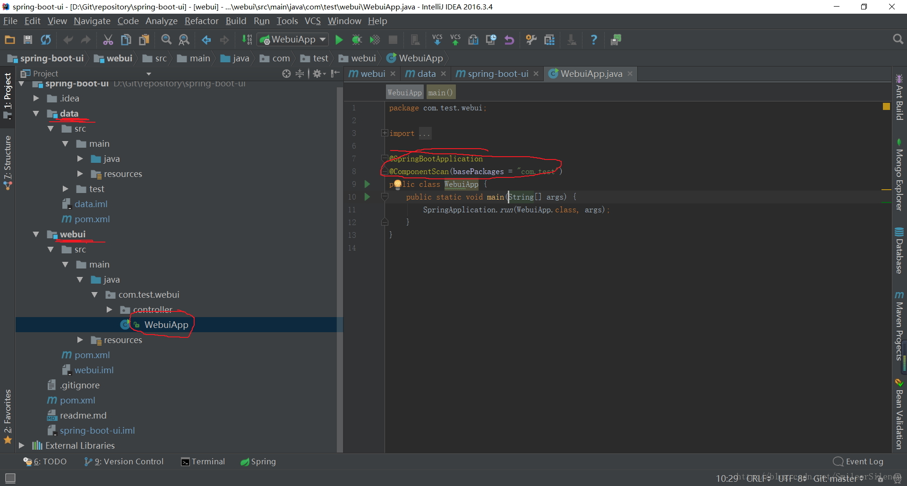Open the Terminal tool window
The image size is (907, 486).
(203, 461)
